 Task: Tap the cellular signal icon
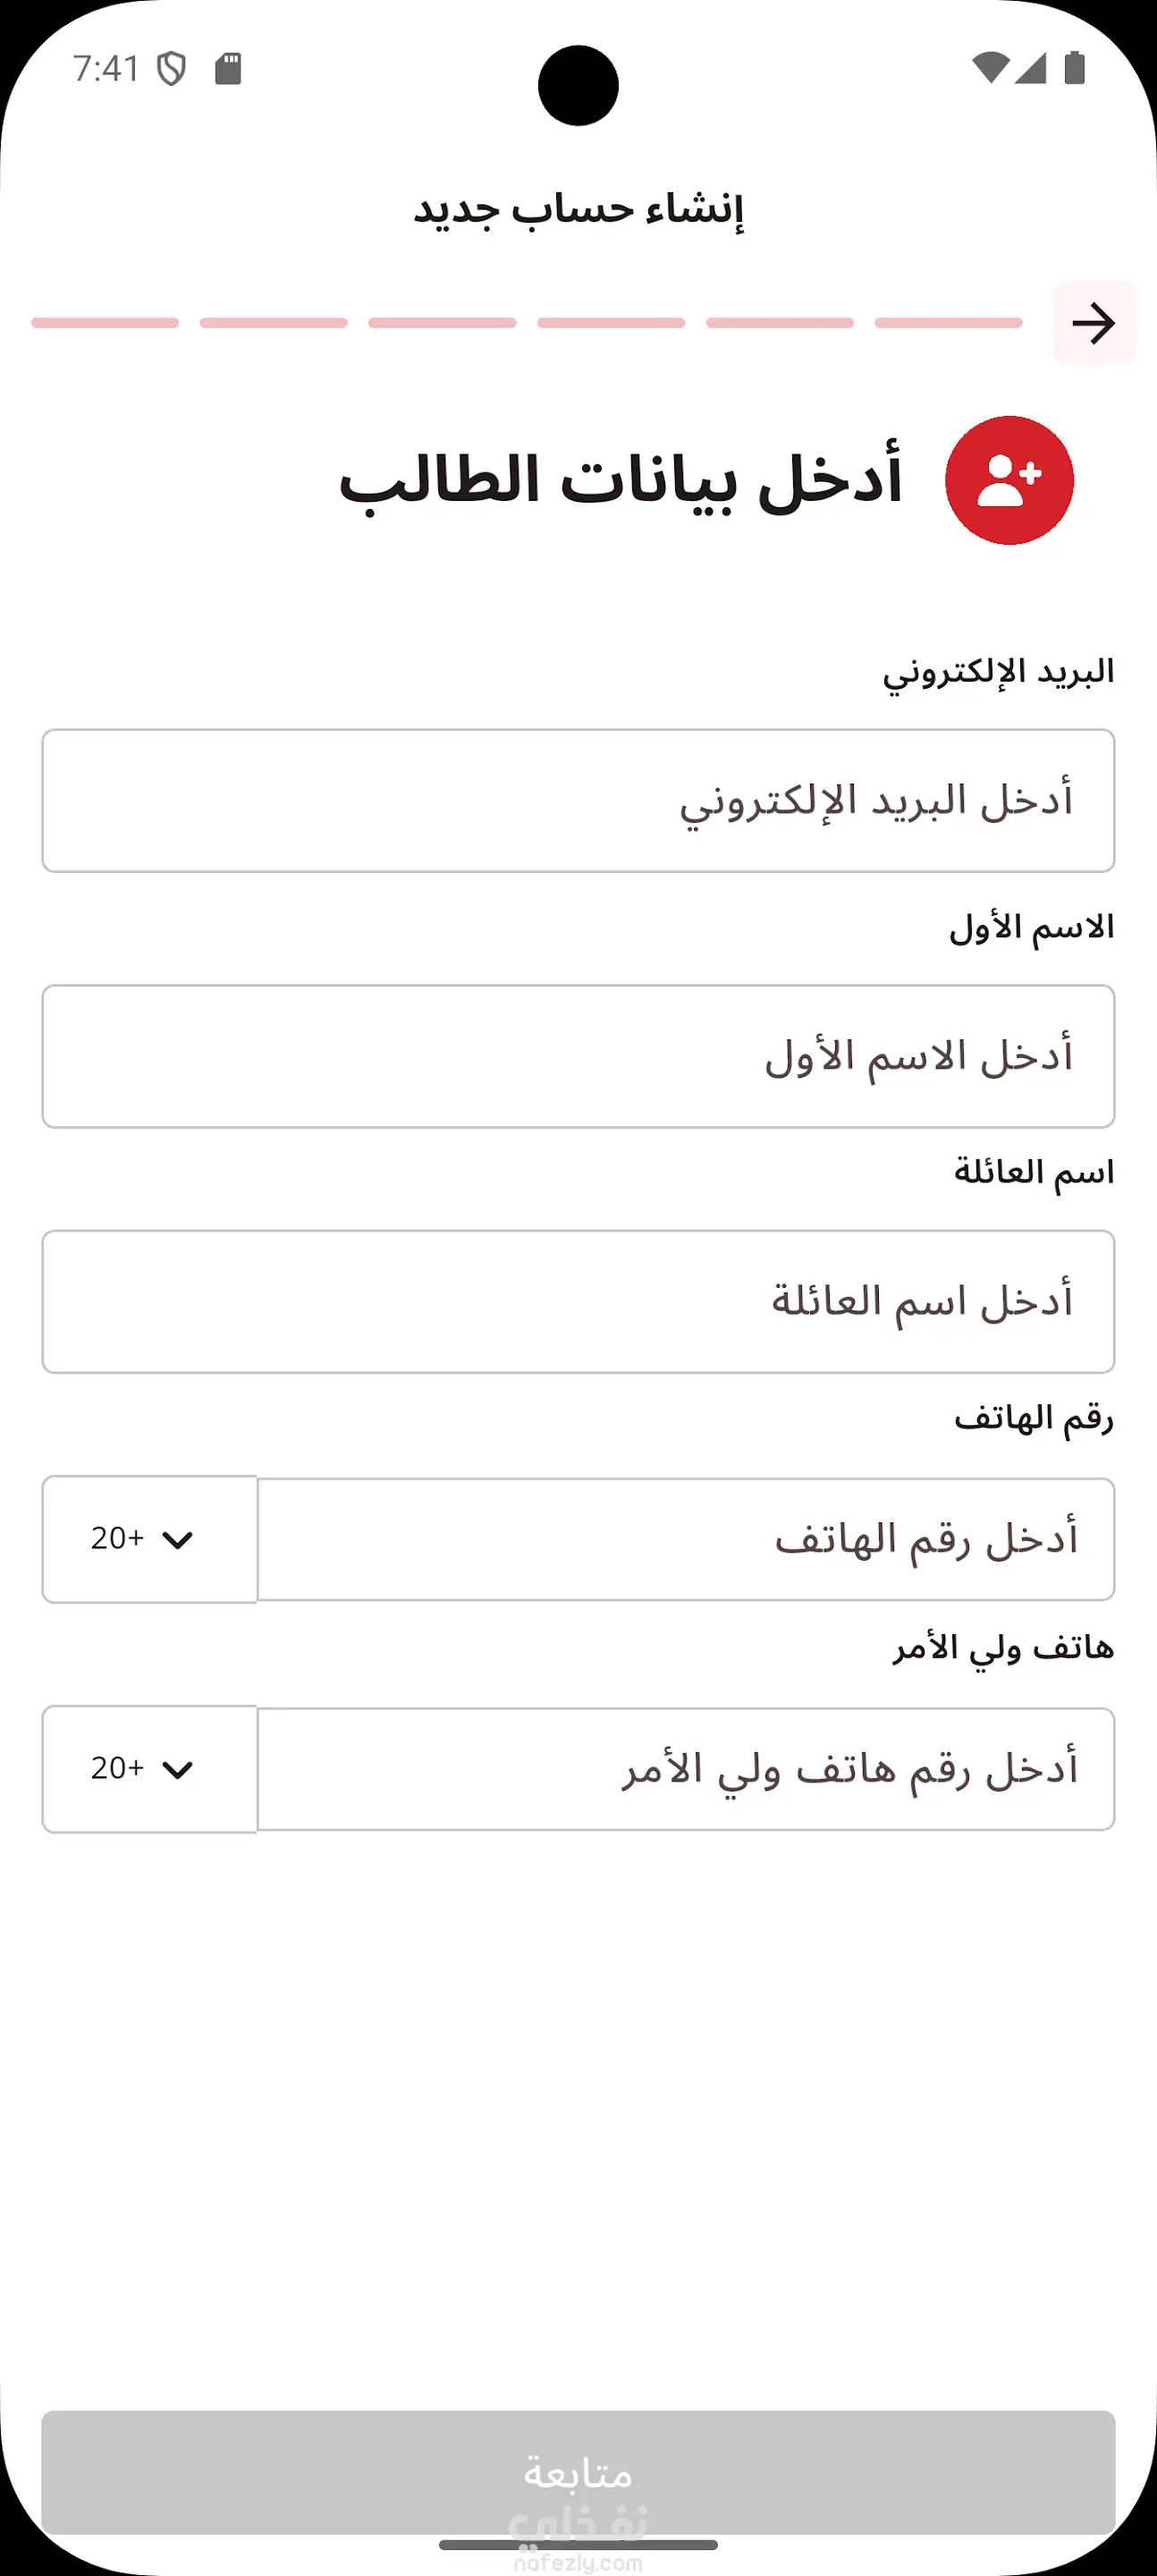1030,68
